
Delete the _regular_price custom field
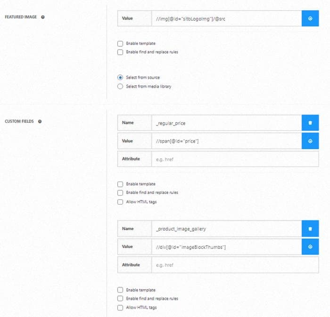pos(310,123)
